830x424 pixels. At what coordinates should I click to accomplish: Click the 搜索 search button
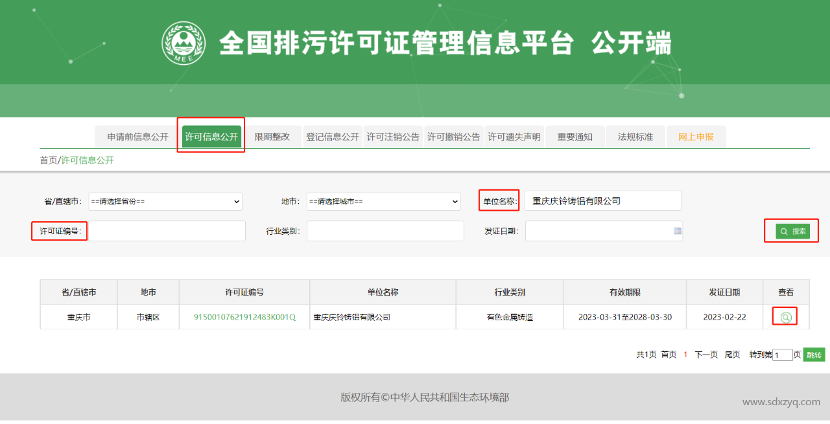click(791, 231)
